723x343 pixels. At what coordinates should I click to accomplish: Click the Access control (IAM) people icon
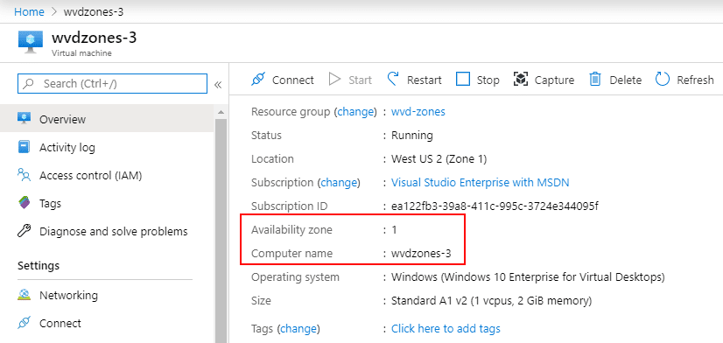(24, 175)
